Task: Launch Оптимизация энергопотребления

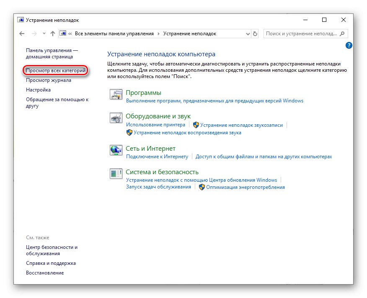Action: click(245, 187)
